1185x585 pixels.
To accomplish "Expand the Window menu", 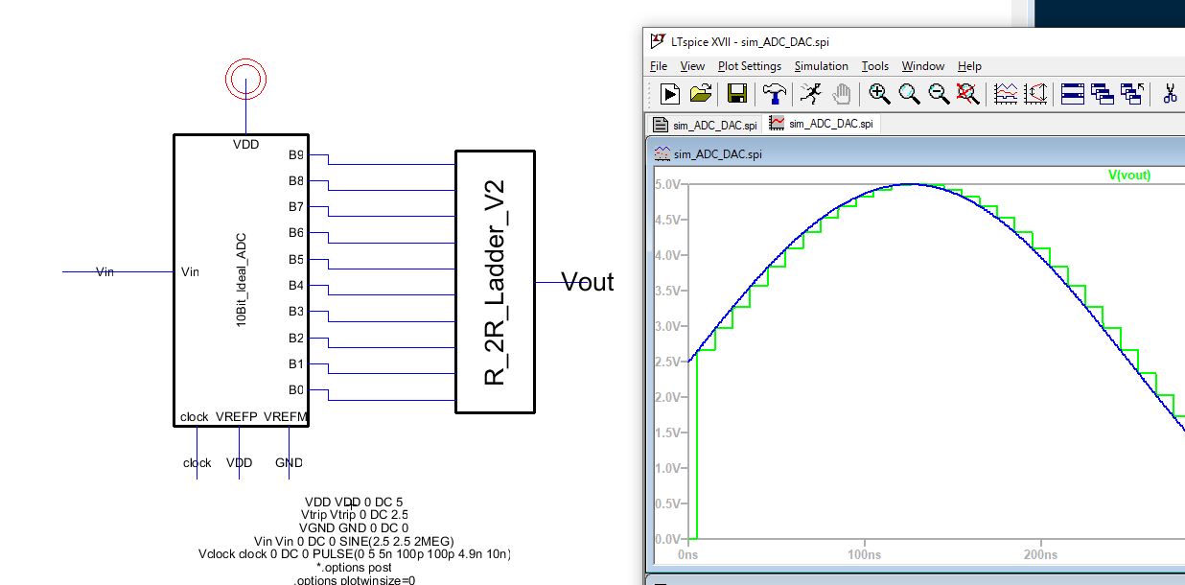I will (x=922, y=66).
